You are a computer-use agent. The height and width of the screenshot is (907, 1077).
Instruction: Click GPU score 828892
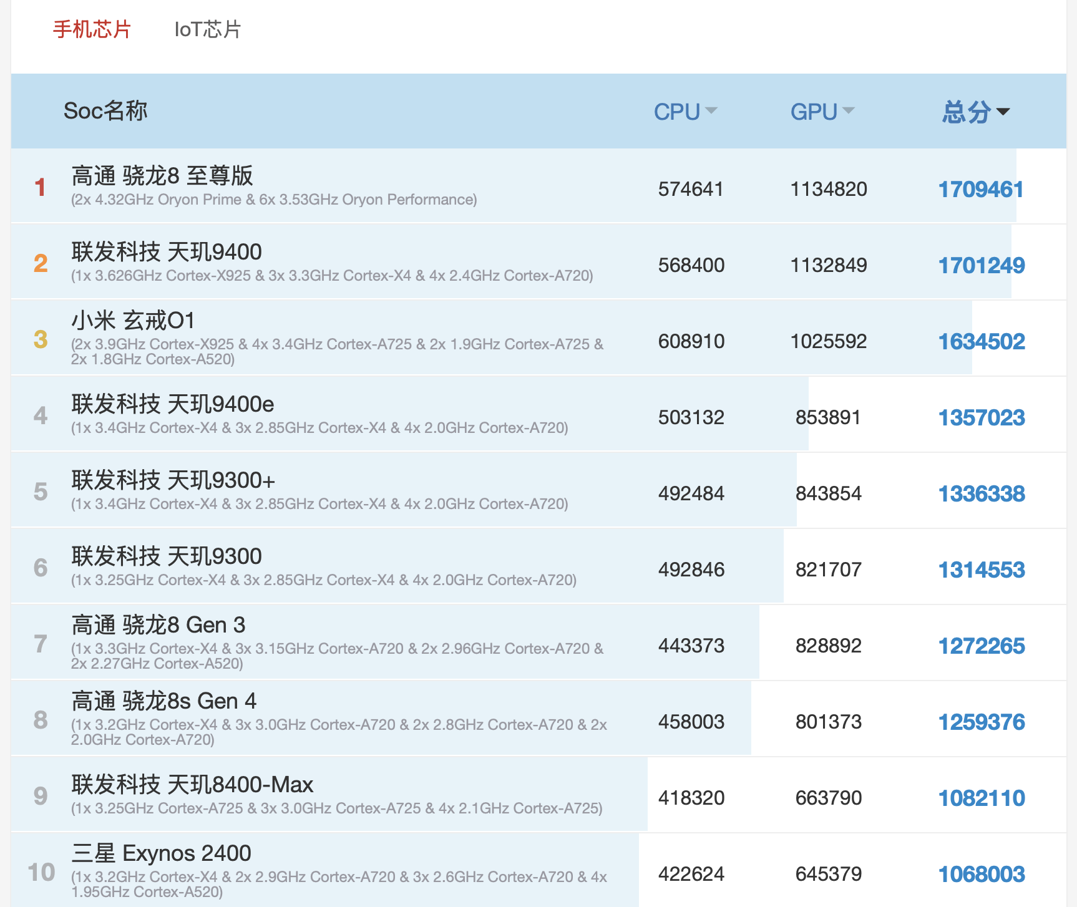coord(828,646)
